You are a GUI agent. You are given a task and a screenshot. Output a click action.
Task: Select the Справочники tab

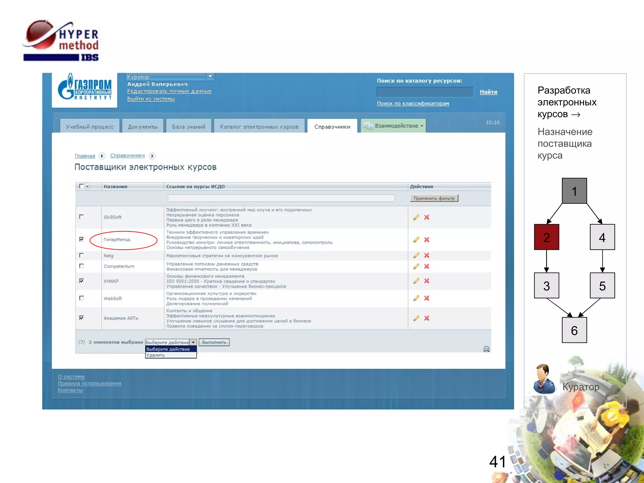(332, 126)
